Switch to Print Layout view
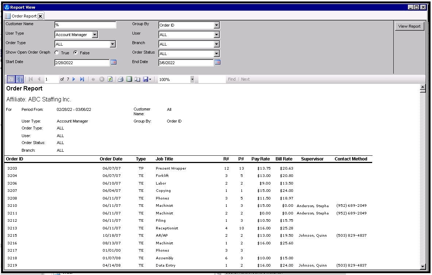Image resolution: width=432 pixels, height=275 pixels. (129, 79)
